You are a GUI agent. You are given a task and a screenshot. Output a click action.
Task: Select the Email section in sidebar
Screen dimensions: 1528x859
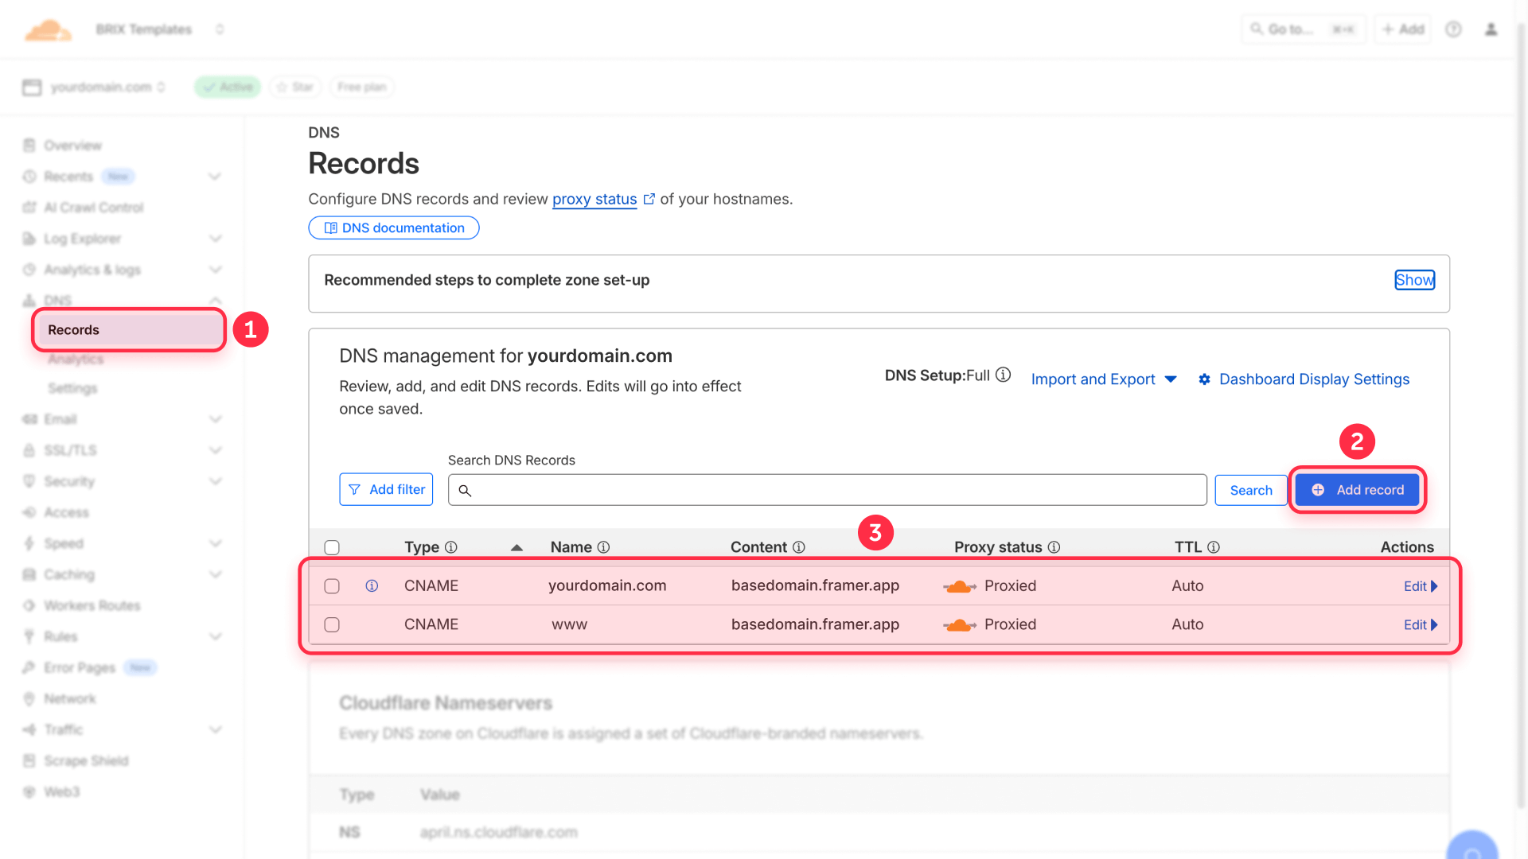[x=60, y=419]
